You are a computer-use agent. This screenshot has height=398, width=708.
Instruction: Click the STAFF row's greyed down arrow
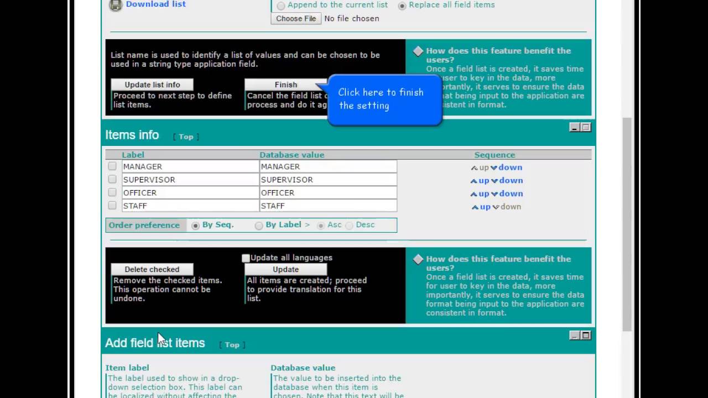click(x=507, y=207)
